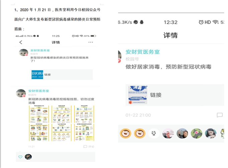Viewport: 228px width, 168px height.
Task: Open the first orange smiley liker avatar
Action: (125, 134)
